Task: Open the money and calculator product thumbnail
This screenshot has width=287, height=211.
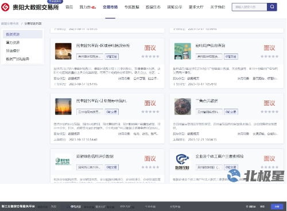Action: [x=183, y=51]
